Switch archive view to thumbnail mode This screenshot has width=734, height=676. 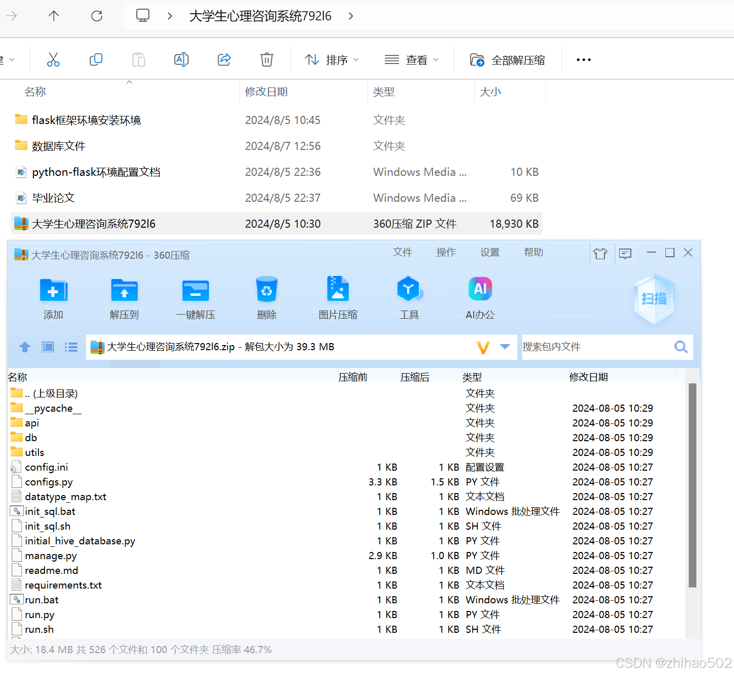coord(47,347)
